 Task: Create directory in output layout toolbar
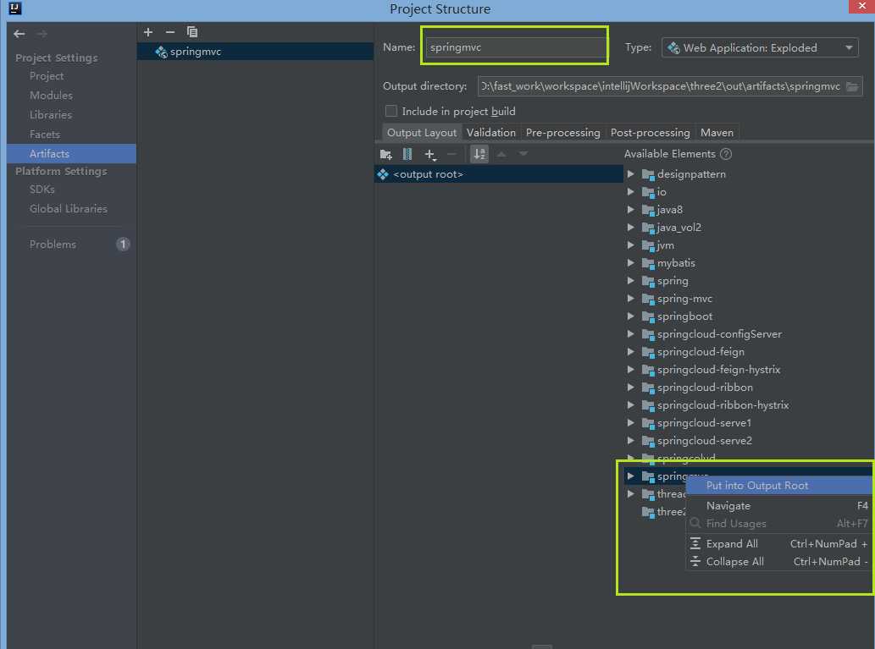coord(385,154)
